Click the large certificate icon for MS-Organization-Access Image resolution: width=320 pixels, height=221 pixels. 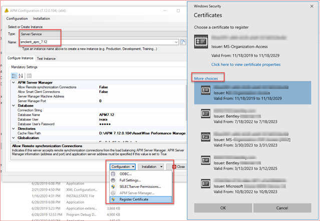coord(201,41)
